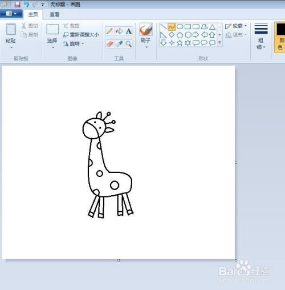Choose the Oval callout shape
This screenshot has height=290, width=285.
pyautogui.click(x=204, y=43)
